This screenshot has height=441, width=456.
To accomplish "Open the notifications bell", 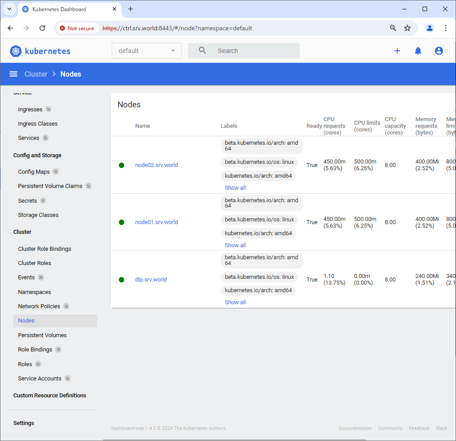I will 418,51.
